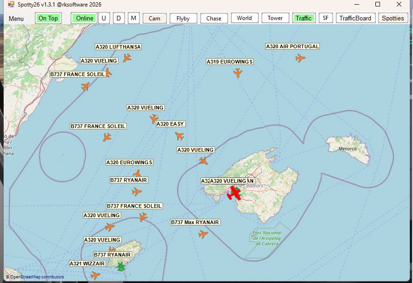Click the B737 Max RYANAIR label
The image size is (413, 283).
(x=195, y=222)
